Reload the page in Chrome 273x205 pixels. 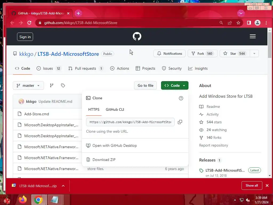[29, 23]
